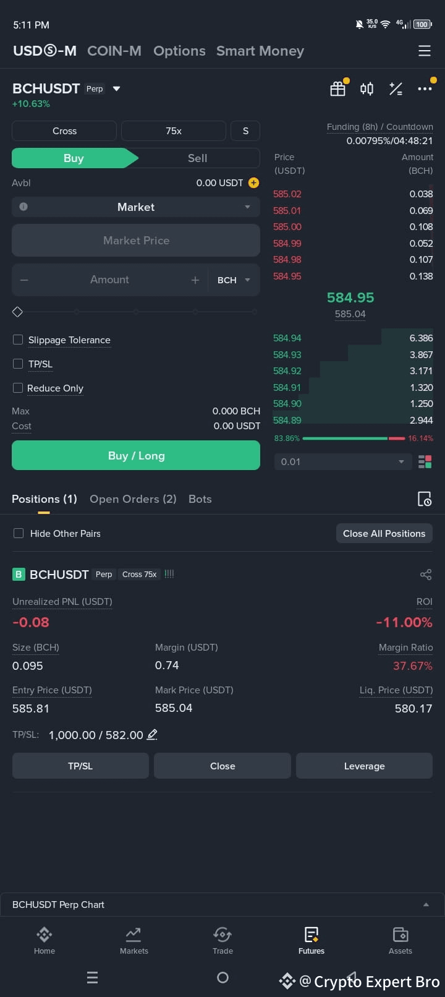Tap Close All Positions button
Screen dimensions: 445x997
coord(384,533)
